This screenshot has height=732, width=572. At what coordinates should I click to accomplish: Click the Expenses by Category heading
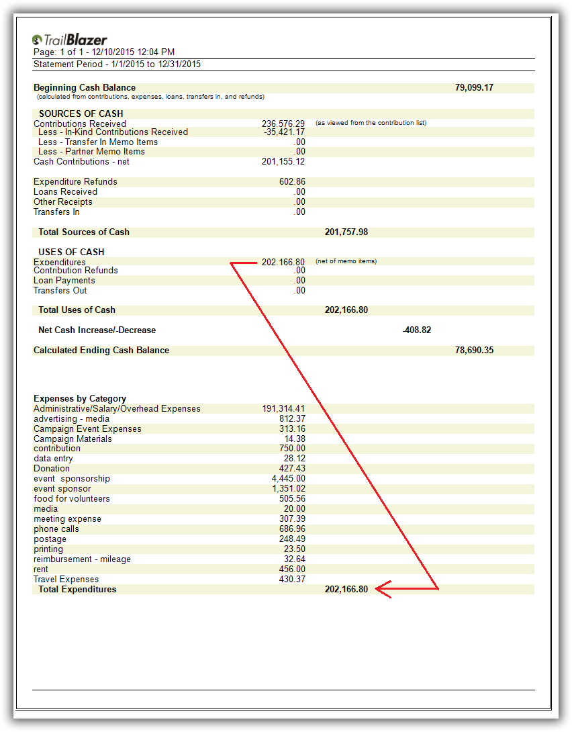point(80,399)
